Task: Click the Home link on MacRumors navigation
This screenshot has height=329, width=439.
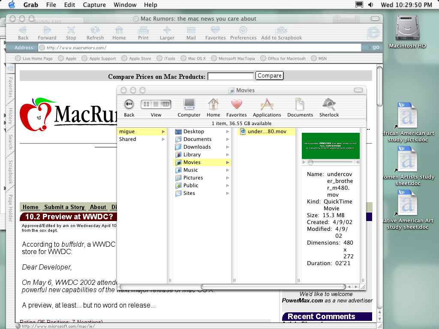Action: 30,207
